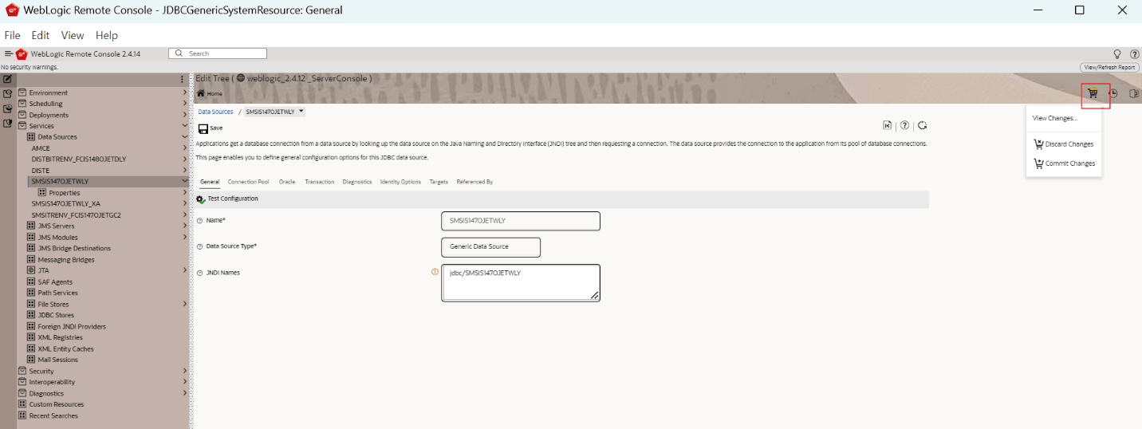This screenshot has width=1142, height=429.
Task: Switch to the Oracle tab
Action: tap(287, 182)
